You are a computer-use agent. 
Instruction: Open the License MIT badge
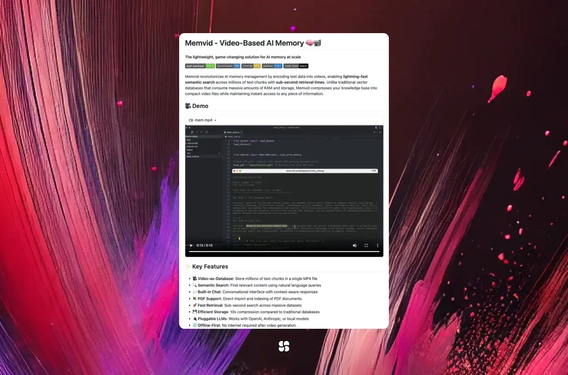251,66
